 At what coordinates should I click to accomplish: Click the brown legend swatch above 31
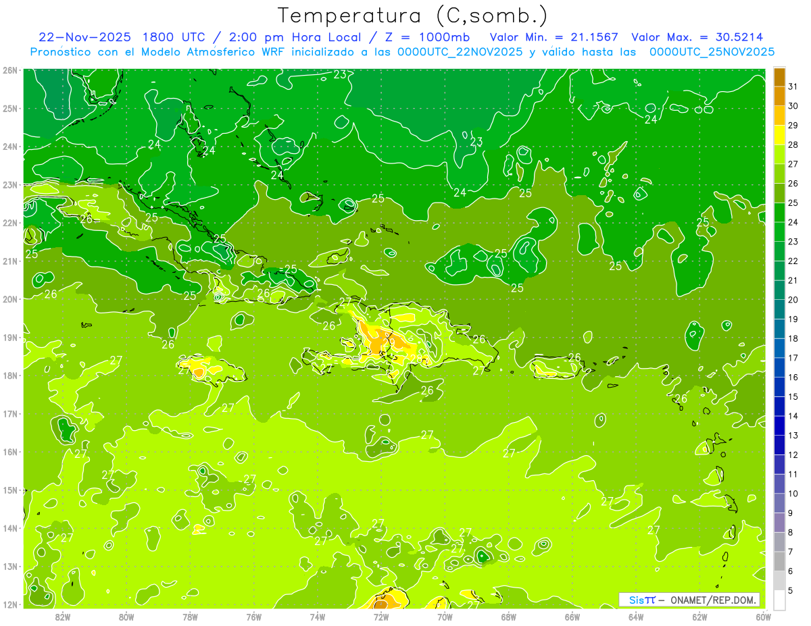779,77
